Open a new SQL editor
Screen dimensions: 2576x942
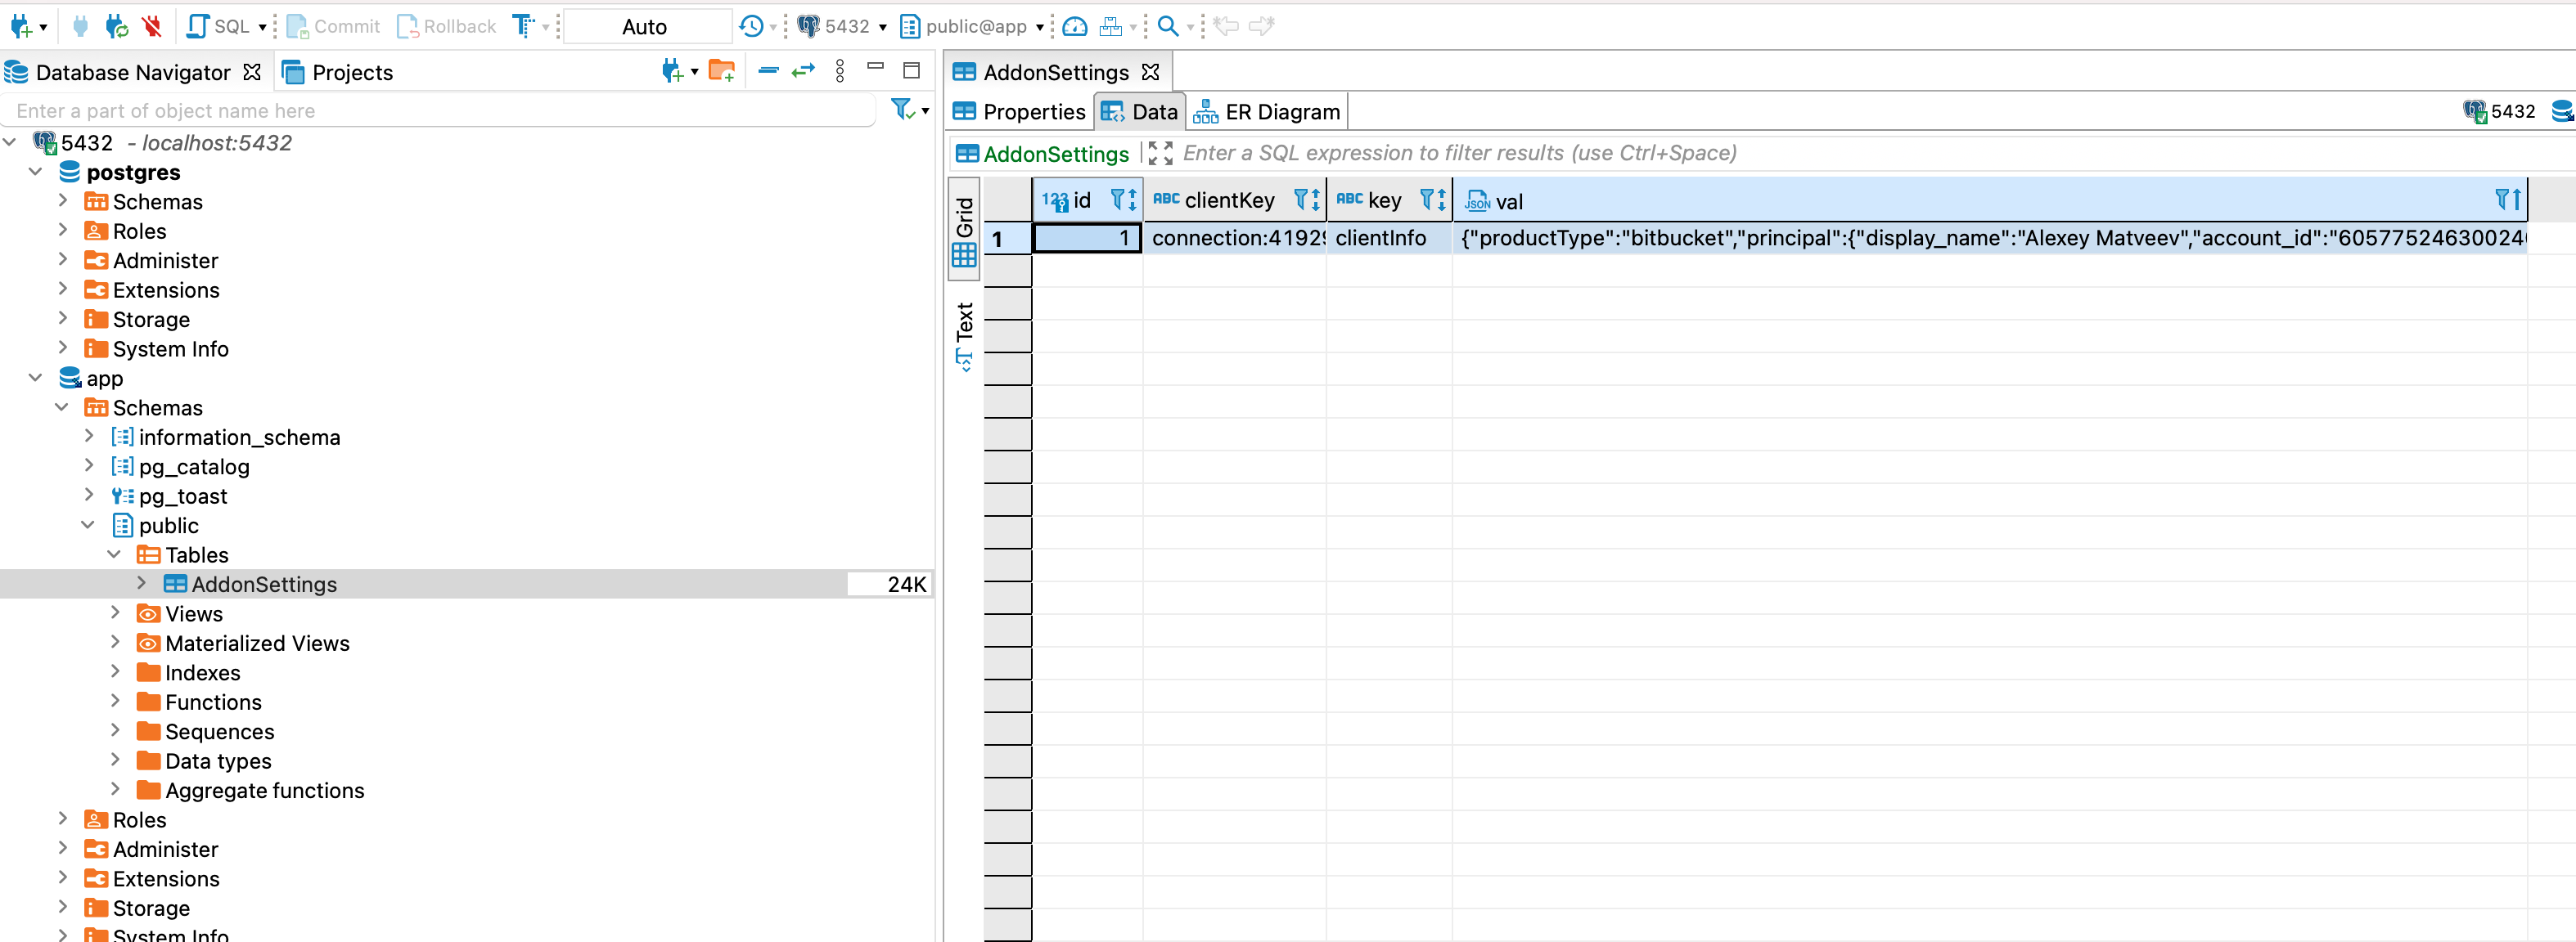(218, 26)
